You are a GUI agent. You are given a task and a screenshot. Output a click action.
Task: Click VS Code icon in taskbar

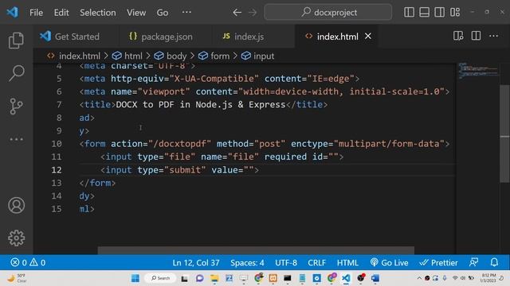tap(346, 278)
